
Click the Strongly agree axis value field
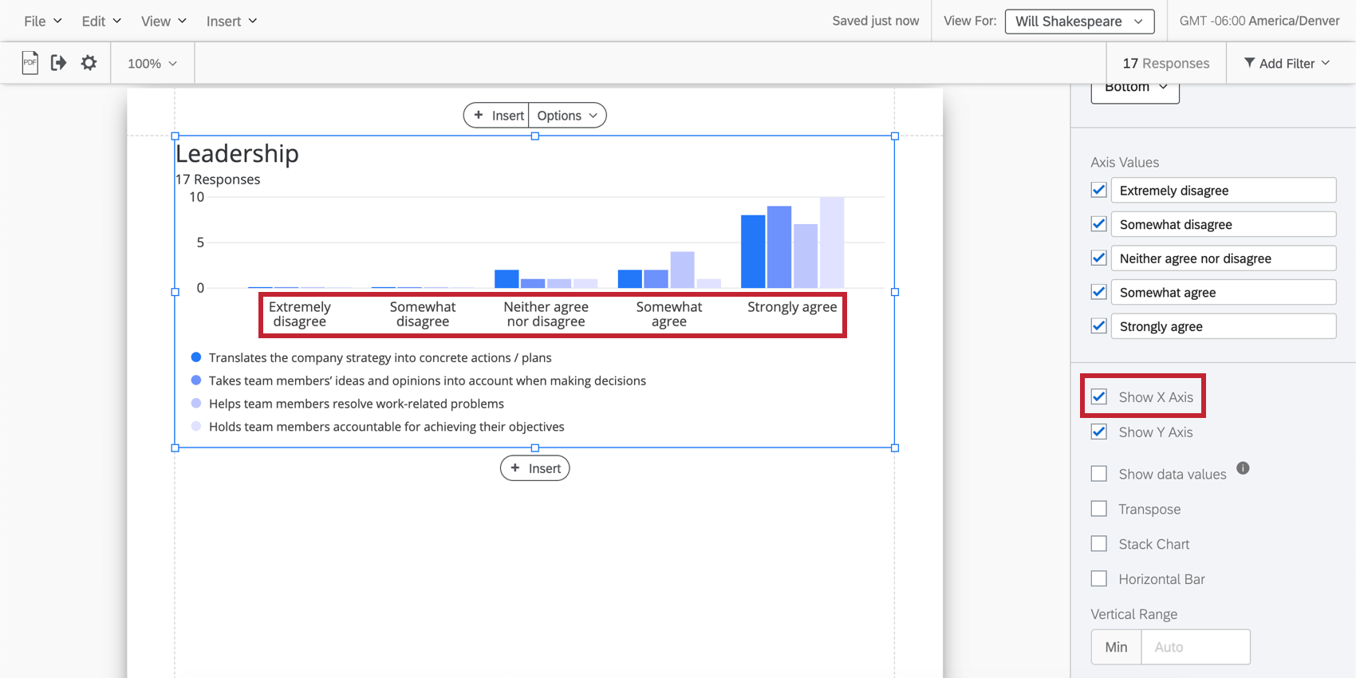tap(1223, 326)
